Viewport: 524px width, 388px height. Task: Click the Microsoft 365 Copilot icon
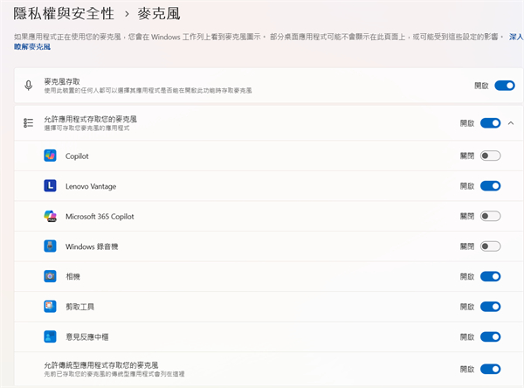click(x=50, y=216)
